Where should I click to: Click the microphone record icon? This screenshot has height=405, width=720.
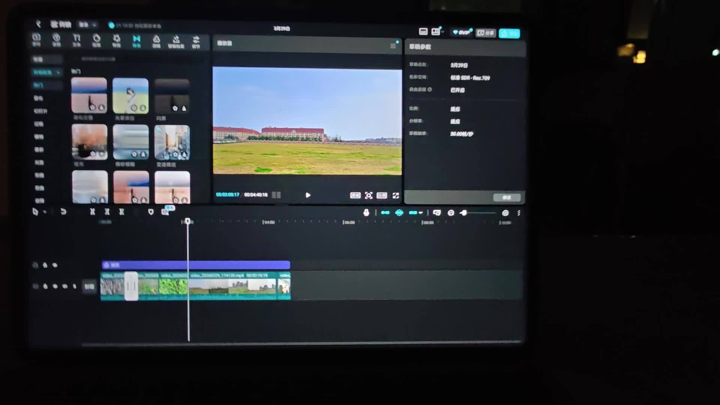coord(366,213)
